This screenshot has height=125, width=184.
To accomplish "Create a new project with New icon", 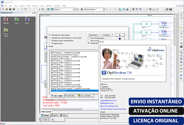I will pyautogui.click(x=3, y=9).
